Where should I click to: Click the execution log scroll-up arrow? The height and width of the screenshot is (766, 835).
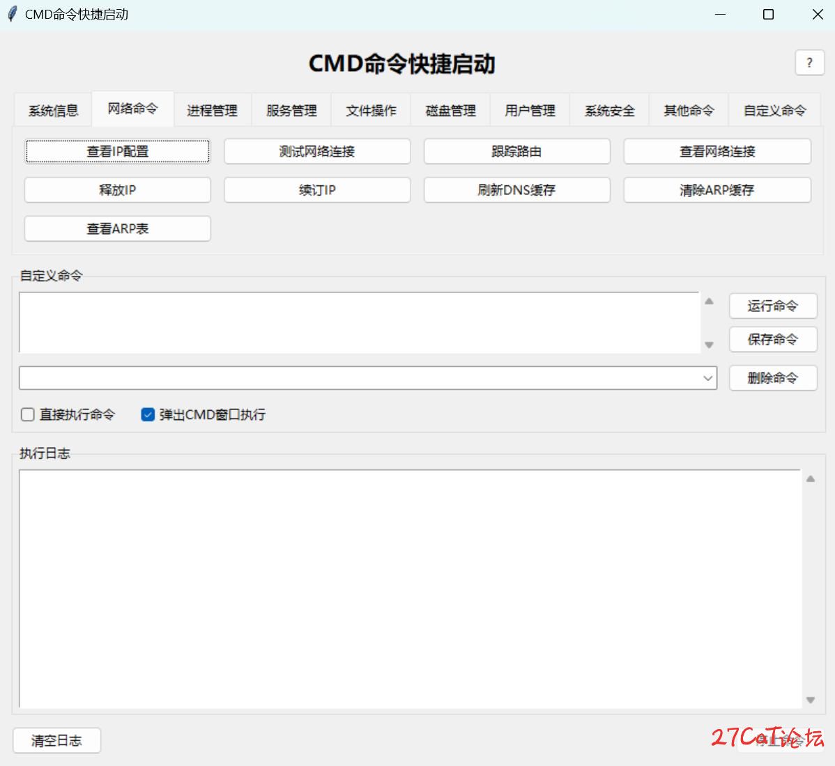810,479
